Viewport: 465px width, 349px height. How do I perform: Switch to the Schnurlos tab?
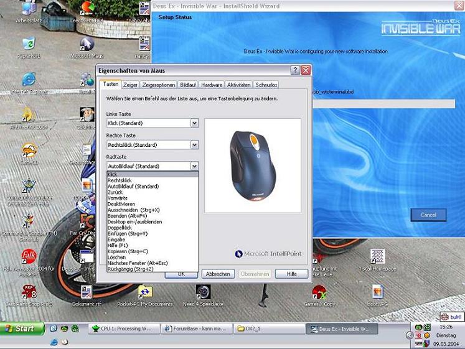coord(266,85)
